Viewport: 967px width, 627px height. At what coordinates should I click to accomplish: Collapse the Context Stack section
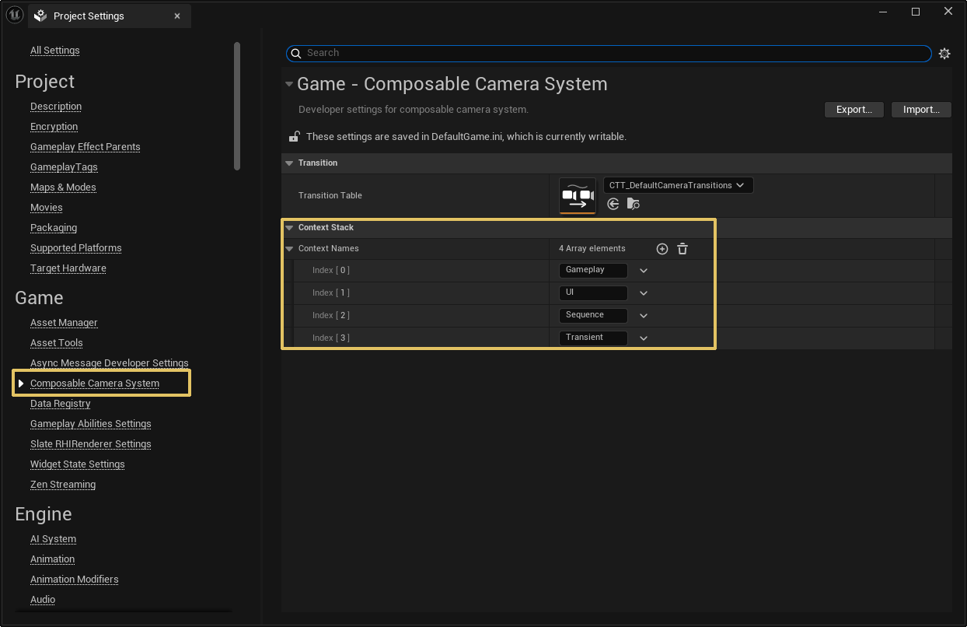pyautogui.click(x=289, y=228)
